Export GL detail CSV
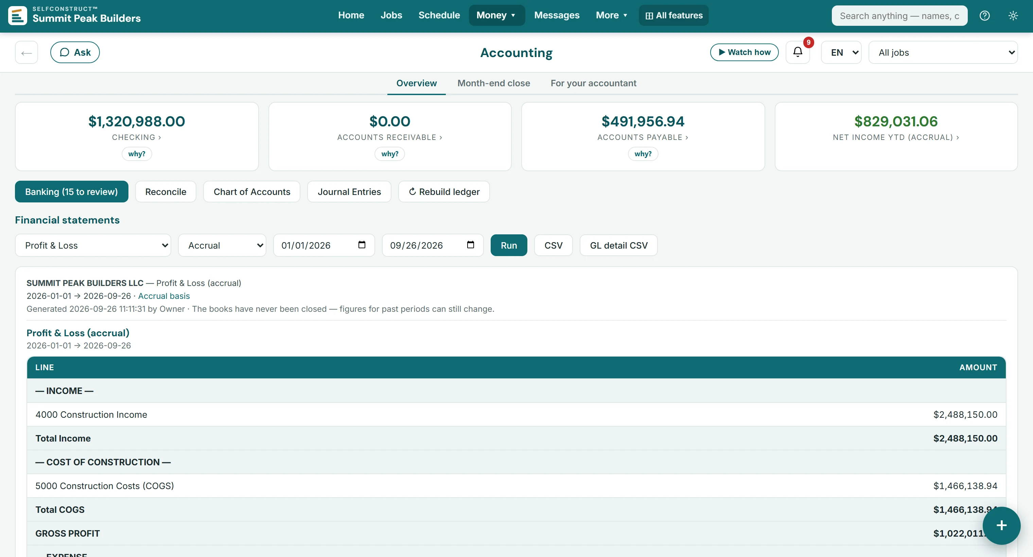The height and width of the screenshot is (557, 1033). tap(619, 245)
